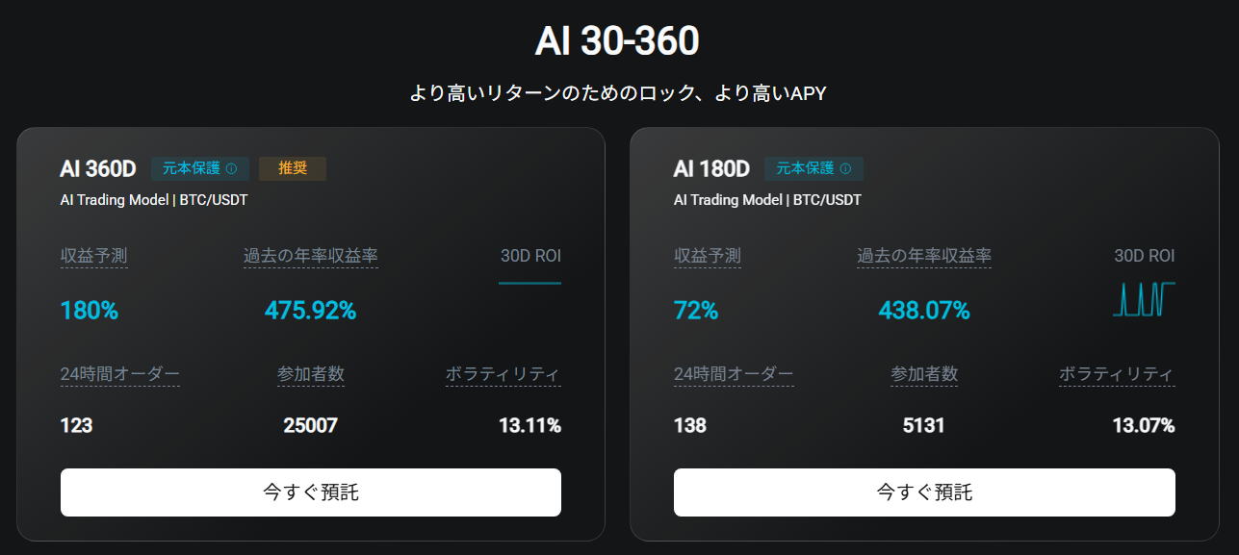Viewport: 1239px width, 555px height.
Task: Click ボラティリティ label on AI 360D card
Action: (503, 374)
